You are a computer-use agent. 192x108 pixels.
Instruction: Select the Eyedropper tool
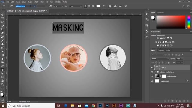tap(2, 33)
